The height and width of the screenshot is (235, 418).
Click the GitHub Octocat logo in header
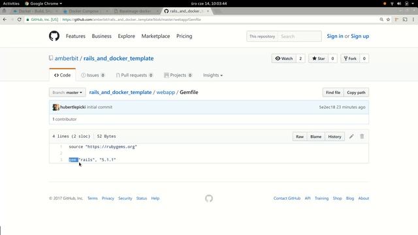54,36
